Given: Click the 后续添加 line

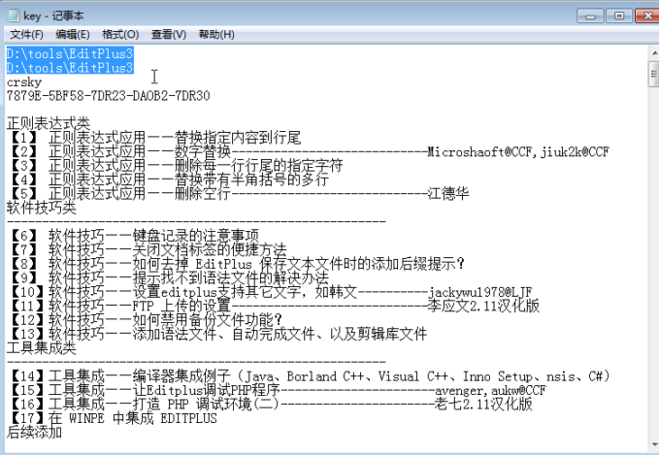Looking at the screenshot, I should [35, 432].
